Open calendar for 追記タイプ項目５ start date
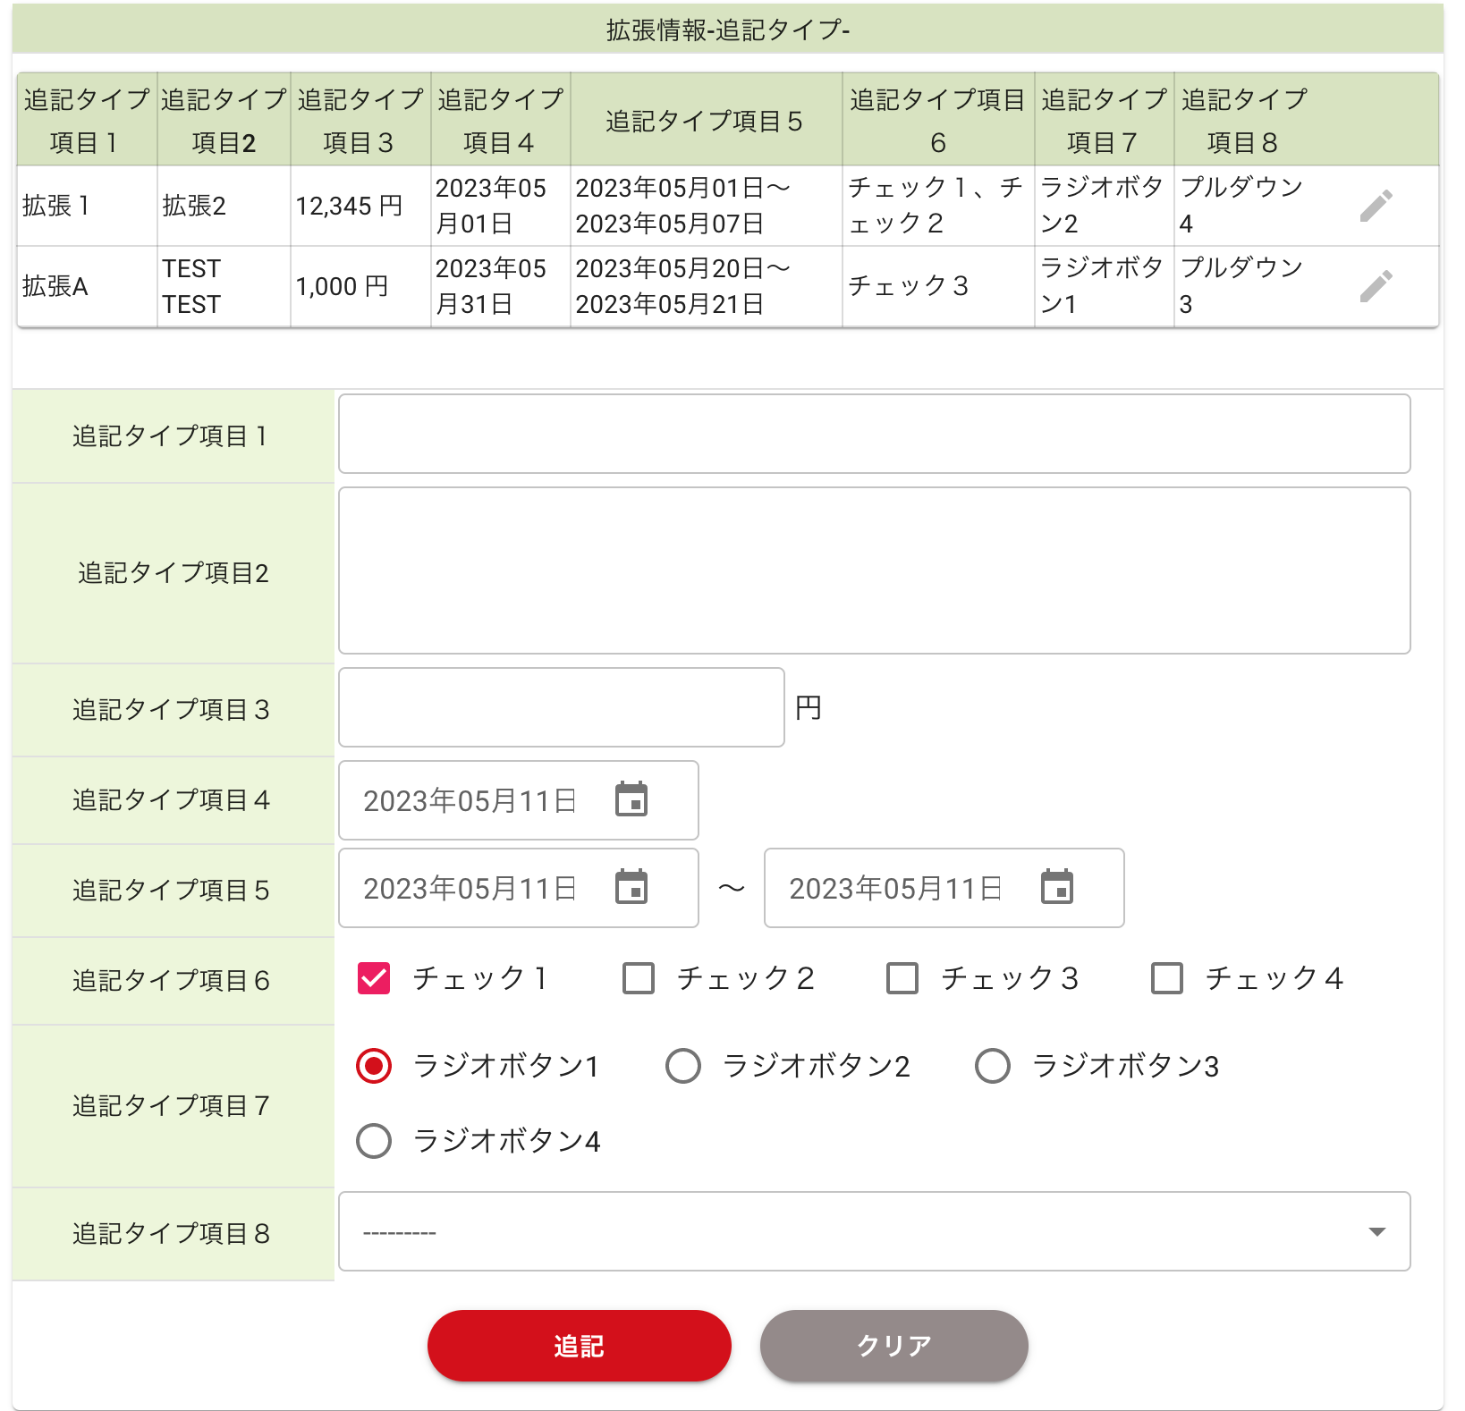1465x1411 pixels. coord(631,887)
